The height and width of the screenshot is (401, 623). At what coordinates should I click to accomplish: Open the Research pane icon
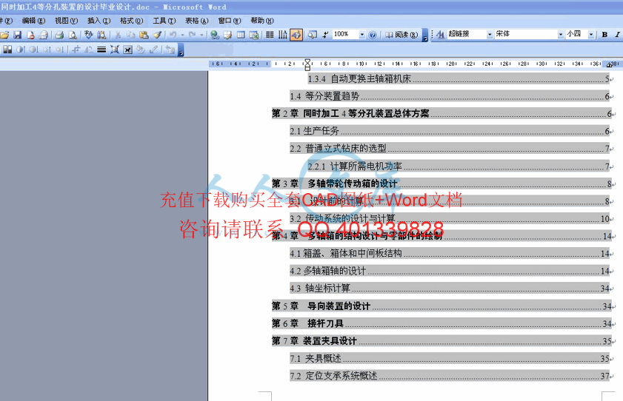click(101, 35)
